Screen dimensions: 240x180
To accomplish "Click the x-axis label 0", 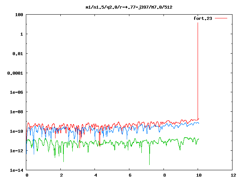I will point(27,175).
